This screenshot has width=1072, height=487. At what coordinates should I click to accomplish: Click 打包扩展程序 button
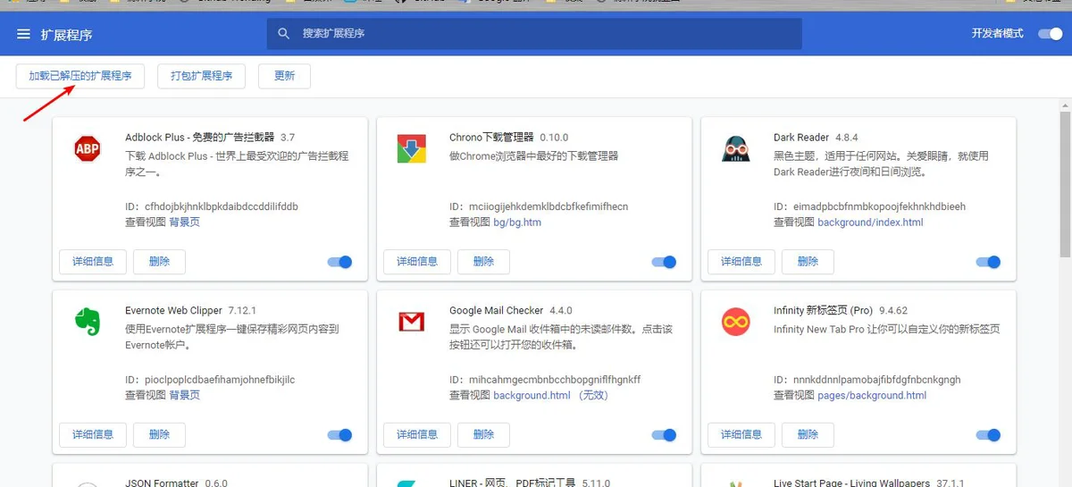(x=201, y=76)
